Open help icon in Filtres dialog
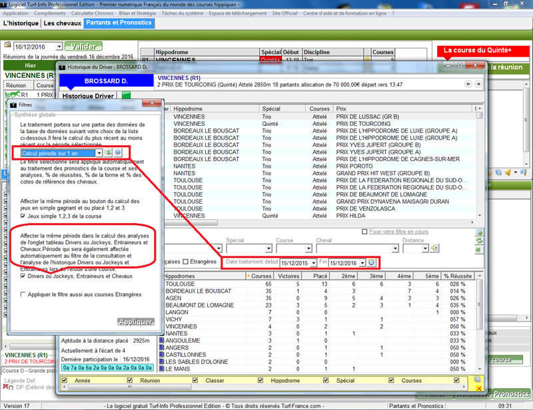533x410 pixels. [x=117, y=153]
